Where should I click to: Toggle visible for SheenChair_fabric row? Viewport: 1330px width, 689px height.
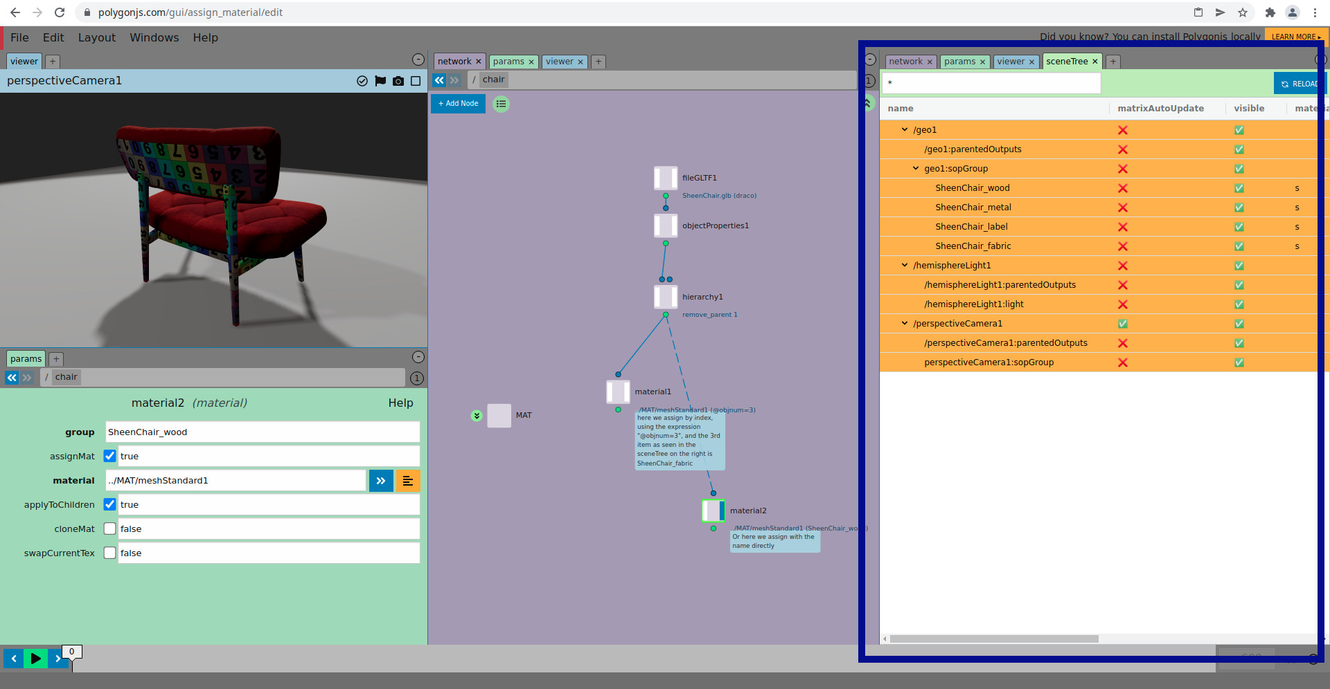pyautogui.click(x=1239, y=246)
